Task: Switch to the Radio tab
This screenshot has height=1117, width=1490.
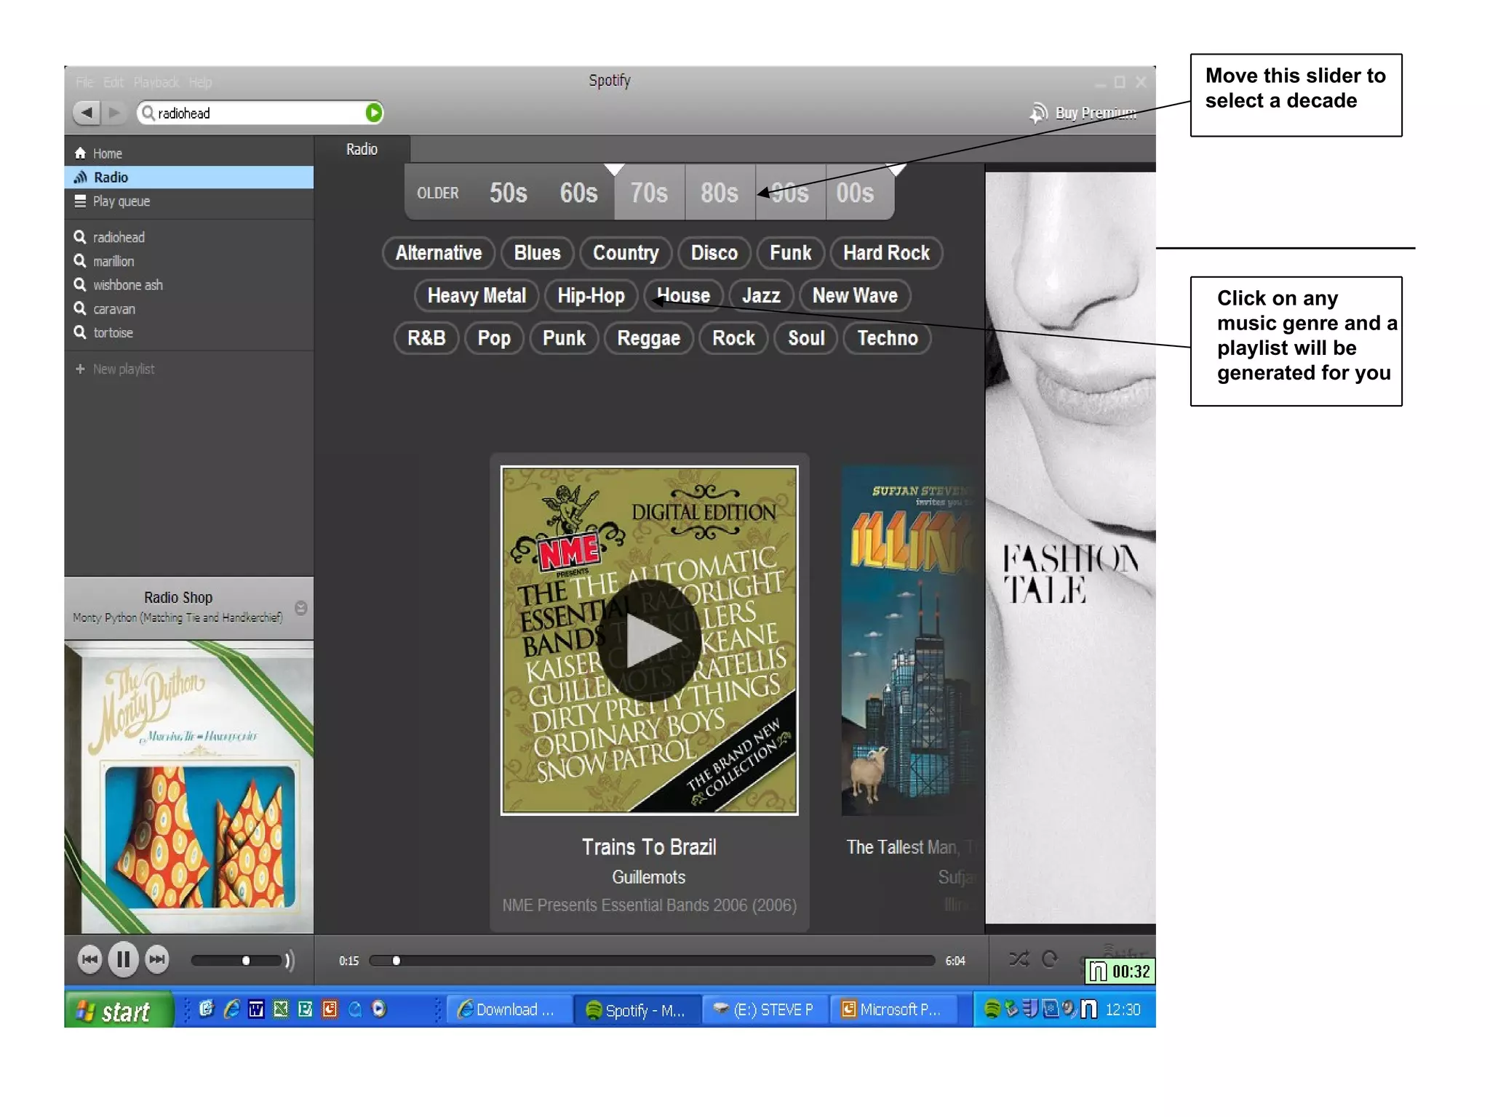Action: pyautogui.click(x=362, y=149)
